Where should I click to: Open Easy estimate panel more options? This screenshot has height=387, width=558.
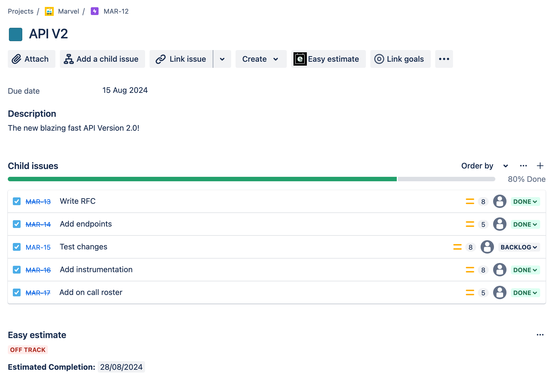[x=540, y=335]
